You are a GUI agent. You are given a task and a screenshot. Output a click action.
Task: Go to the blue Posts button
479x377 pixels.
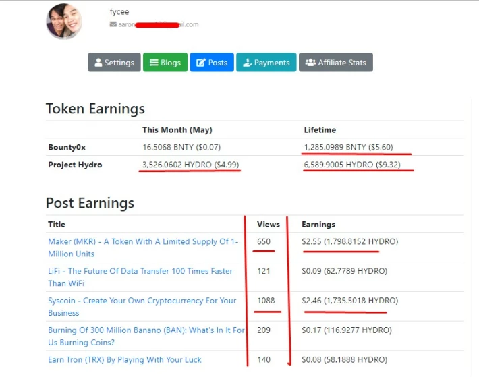(x=212, y=62)
